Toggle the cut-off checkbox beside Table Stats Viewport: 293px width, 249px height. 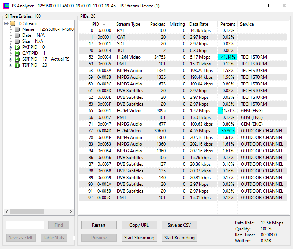[73, 238]
